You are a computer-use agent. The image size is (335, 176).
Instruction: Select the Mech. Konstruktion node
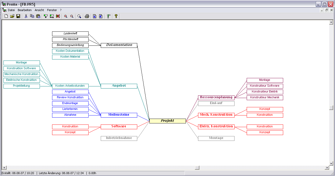pos(216,115)
